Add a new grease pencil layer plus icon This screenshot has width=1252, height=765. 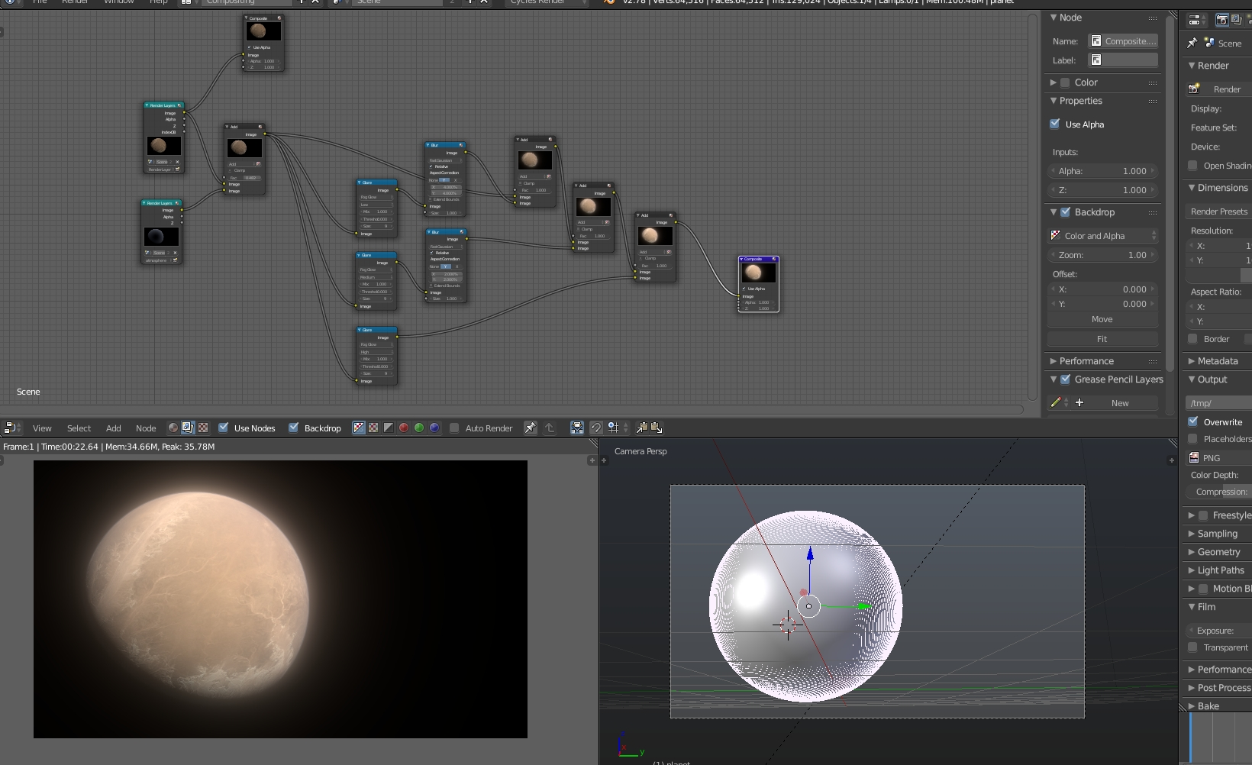[1079, 402]
